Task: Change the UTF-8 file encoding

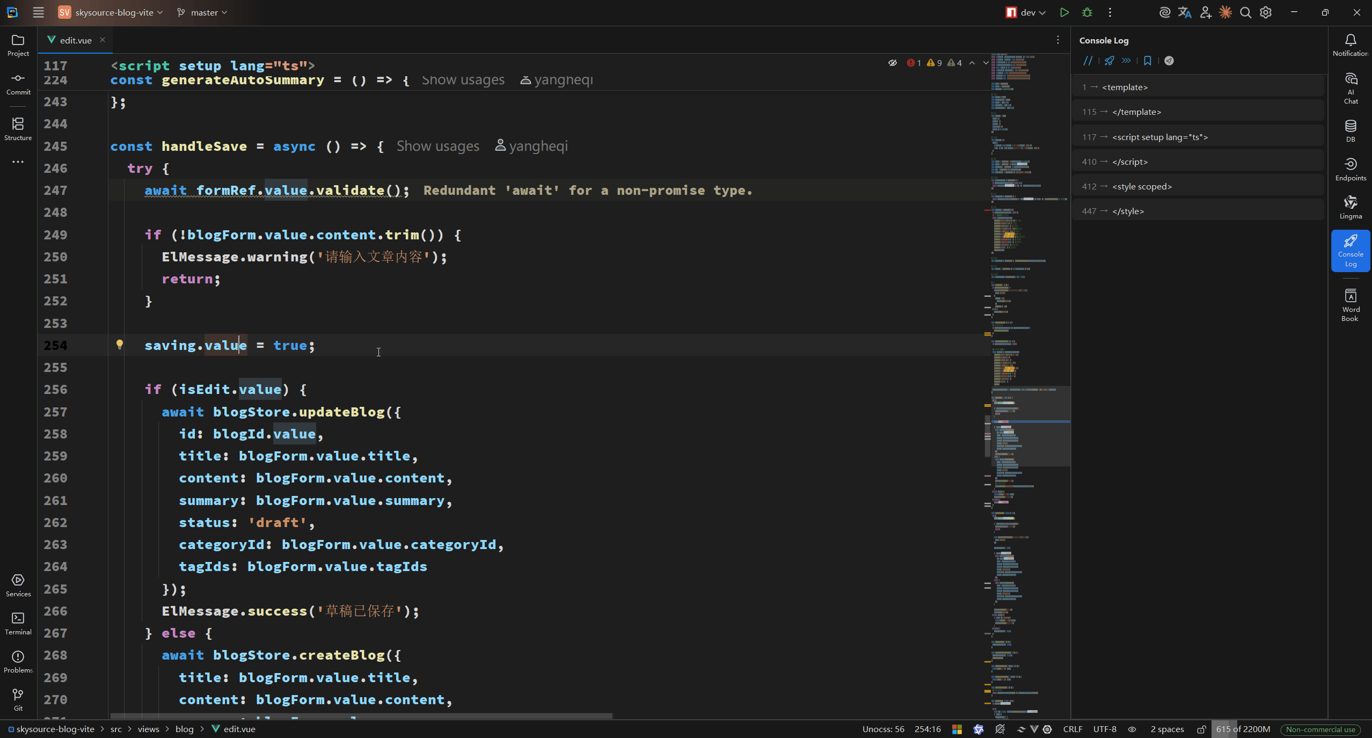Action: pos(1105,729)
